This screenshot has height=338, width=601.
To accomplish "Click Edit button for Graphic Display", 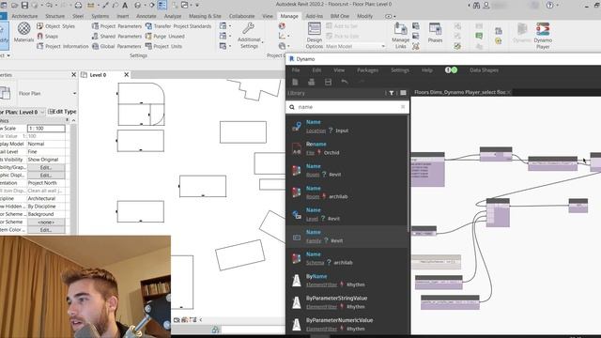I will click(46, 176).
